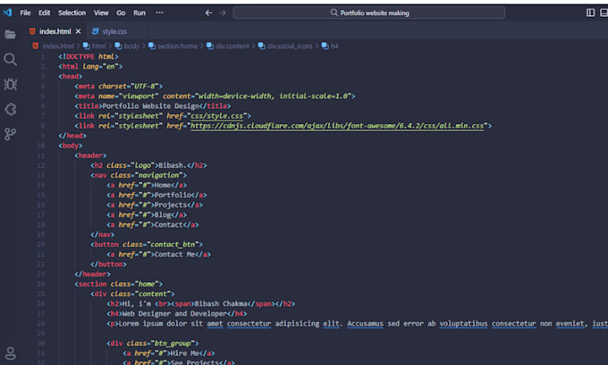The width and height of the screenshot is (608, 365).
Task: Go back with the left arrow
Action: coord(208,12)
